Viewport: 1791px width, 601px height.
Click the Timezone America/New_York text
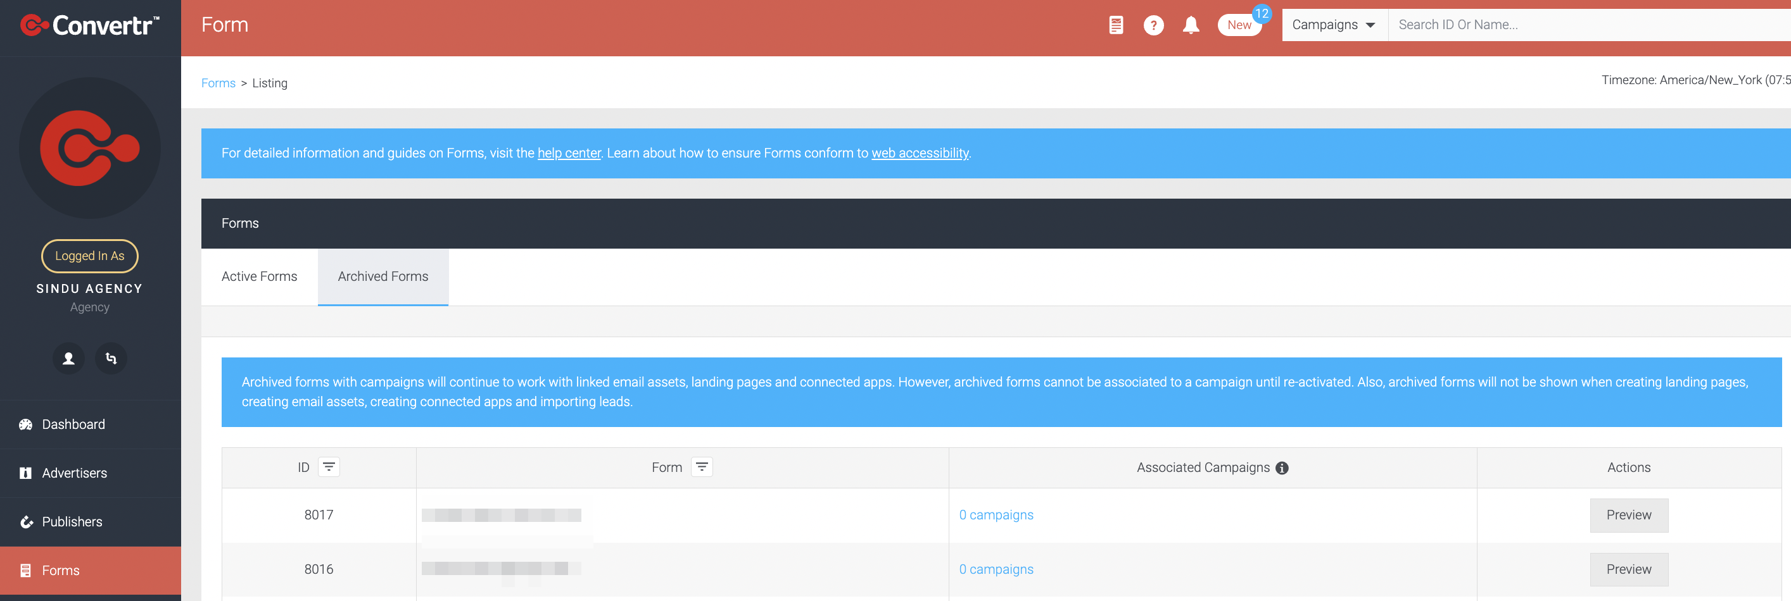[x=1696, y=80]
